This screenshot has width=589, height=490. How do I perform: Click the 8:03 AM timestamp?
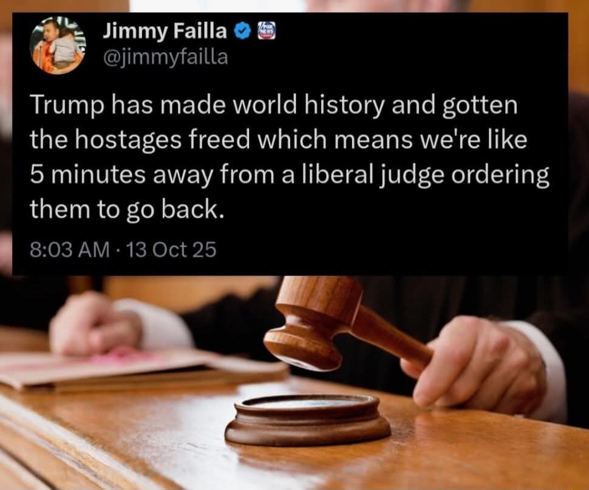69,250
